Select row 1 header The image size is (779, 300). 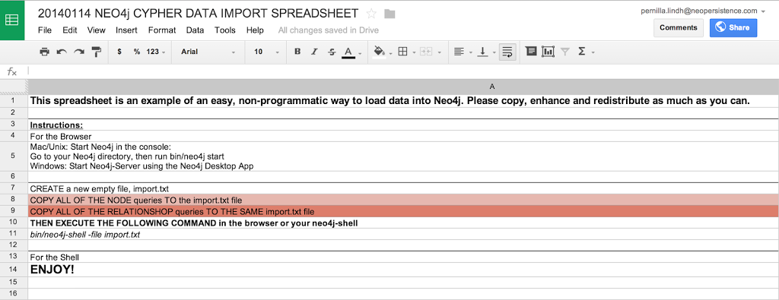(14, 101)
